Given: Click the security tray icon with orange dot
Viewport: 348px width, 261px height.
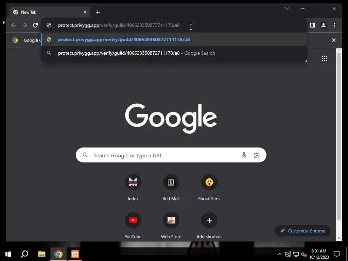Looking at the screenshot, I should pos(288,254).
